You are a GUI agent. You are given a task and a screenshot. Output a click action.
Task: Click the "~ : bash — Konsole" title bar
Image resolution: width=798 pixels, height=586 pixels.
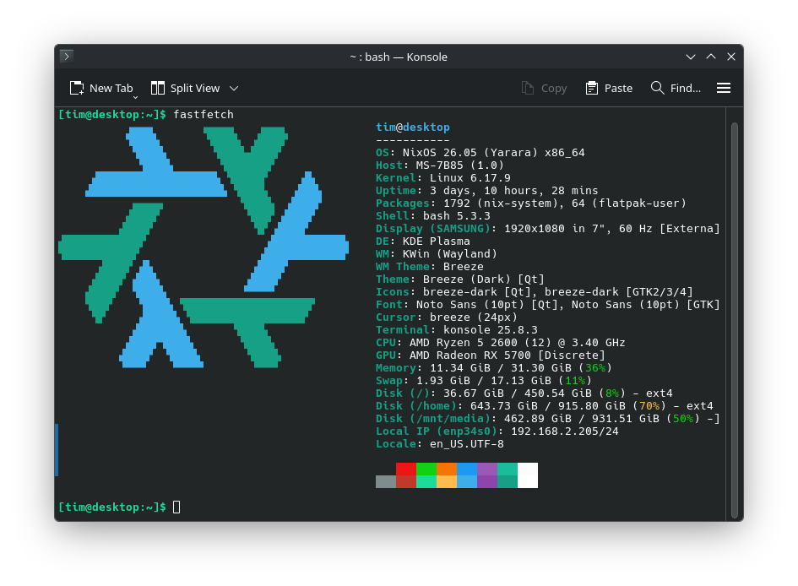click(x=399, y=57)
